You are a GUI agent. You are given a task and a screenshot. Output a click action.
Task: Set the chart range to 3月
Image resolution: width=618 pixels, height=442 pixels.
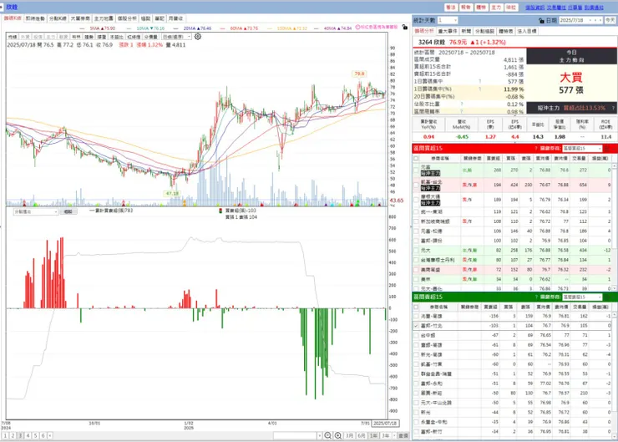point(350,435)
